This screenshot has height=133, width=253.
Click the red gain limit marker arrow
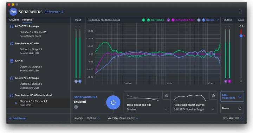click(244, 36)
